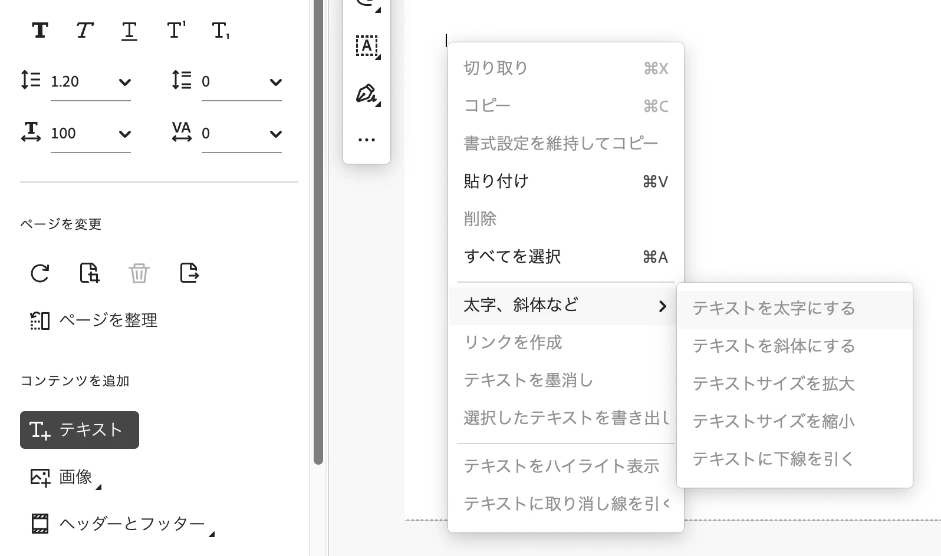Expand paragraph spacing dropdown arrow
This screenshot has height=556, width=941.
click(275, 82)
